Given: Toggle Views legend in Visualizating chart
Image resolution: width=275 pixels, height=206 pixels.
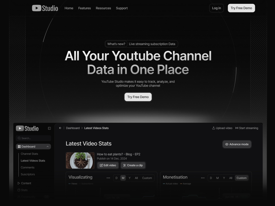Looking at the screenshot, I should click(73, 183).
